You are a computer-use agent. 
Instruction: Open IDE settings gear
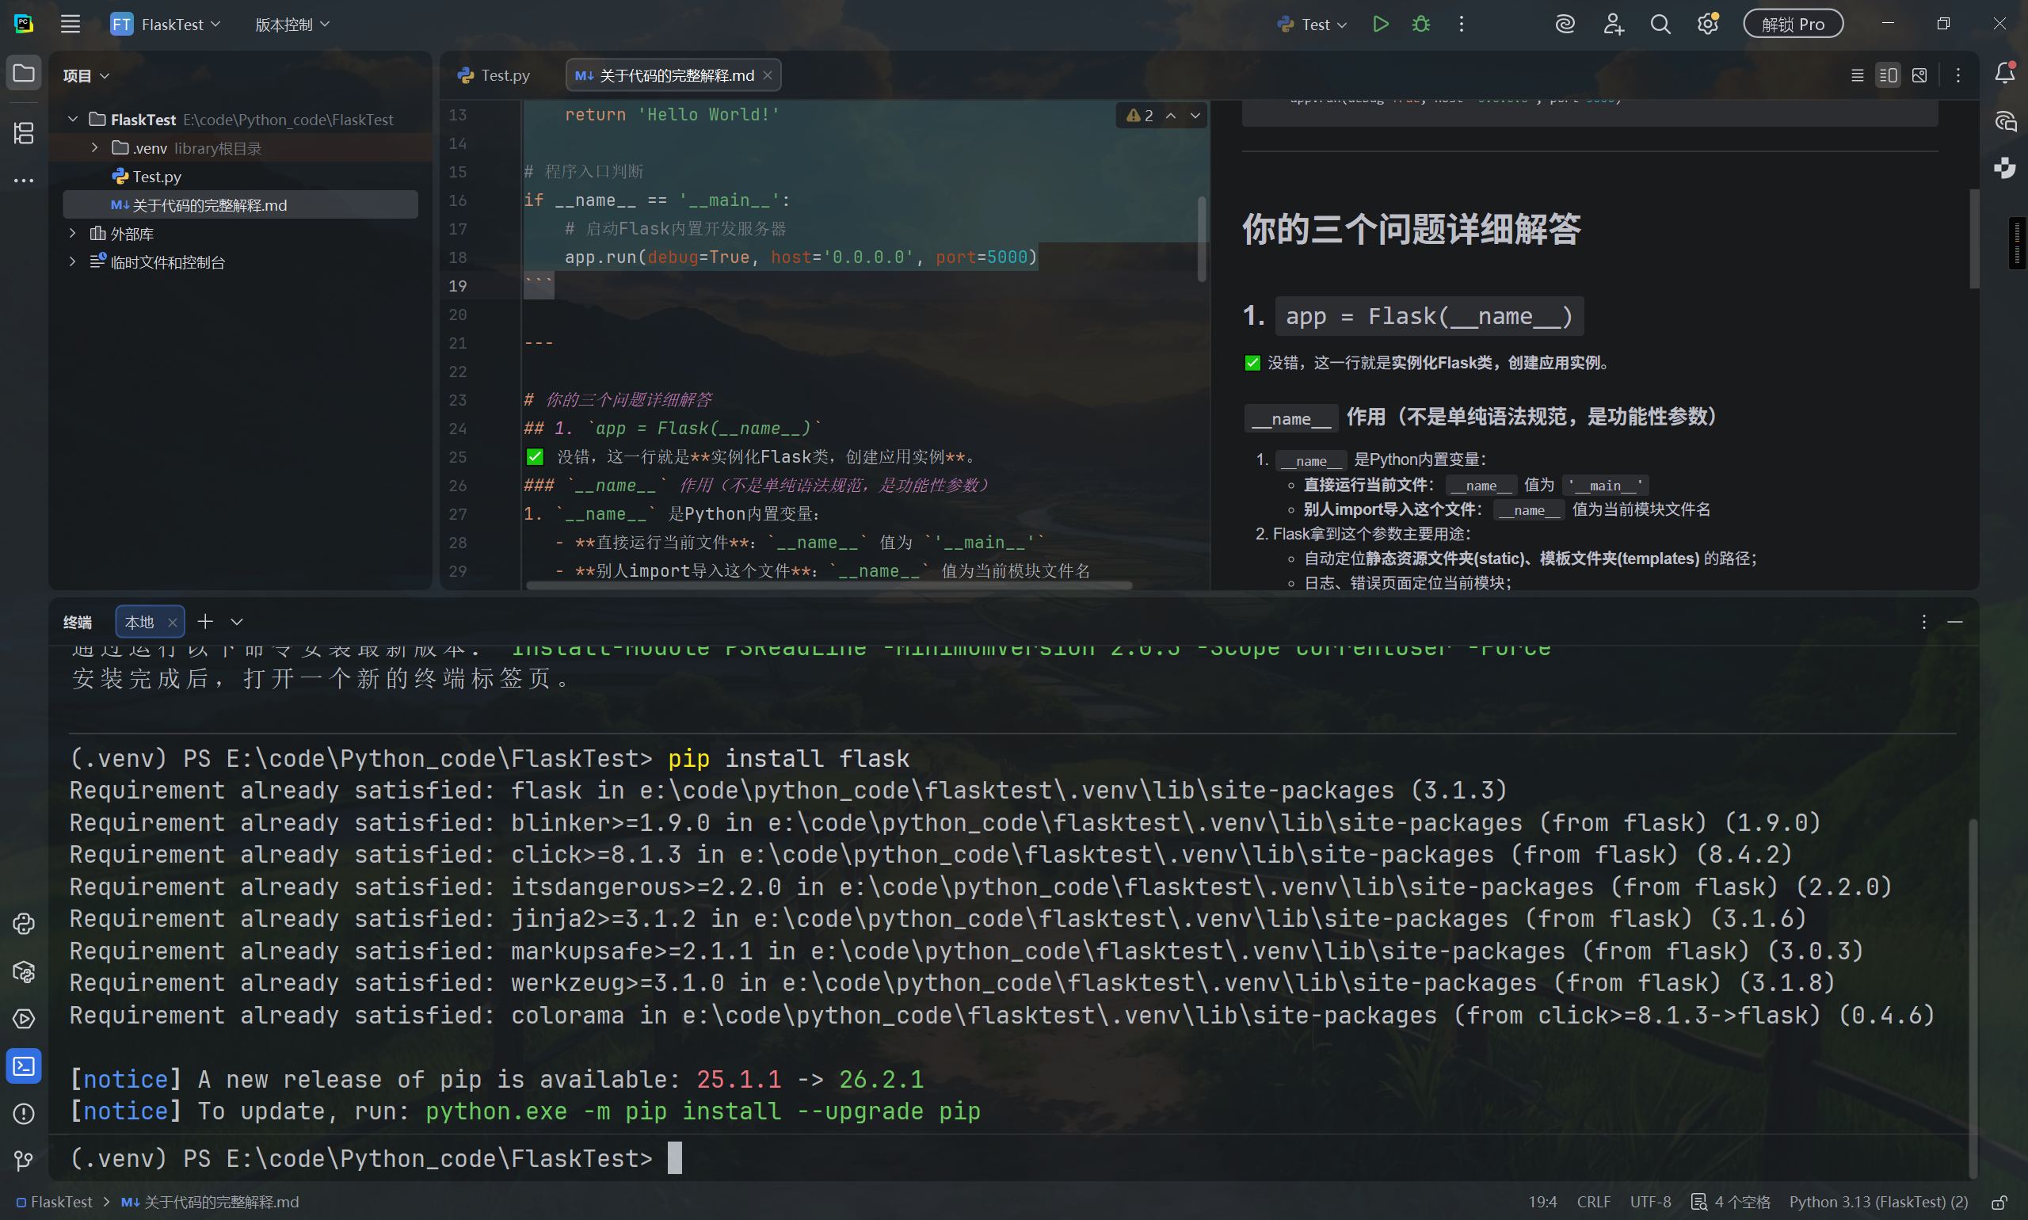click(x=1708, y=24)
